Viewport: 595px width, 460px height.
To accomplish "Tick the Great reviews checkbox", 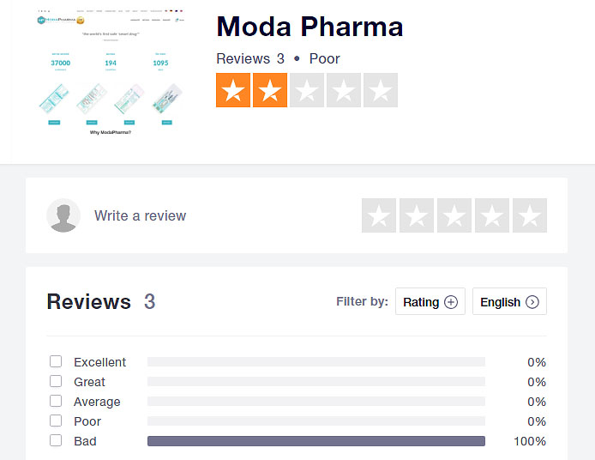I will pyautogui.click(x=56, y=382).
